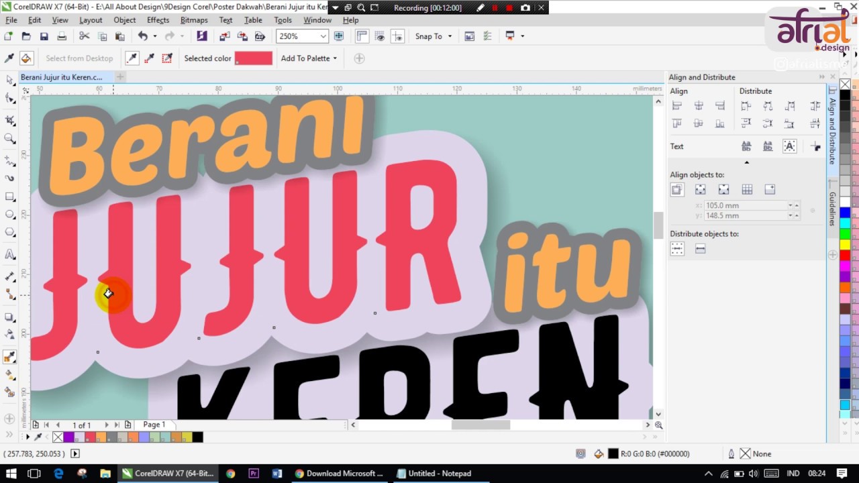Image resolution: width=859 pixels, height=483 pixels.
Task: Toggle Distribute to Extent of selection
Action: [677, 249]
